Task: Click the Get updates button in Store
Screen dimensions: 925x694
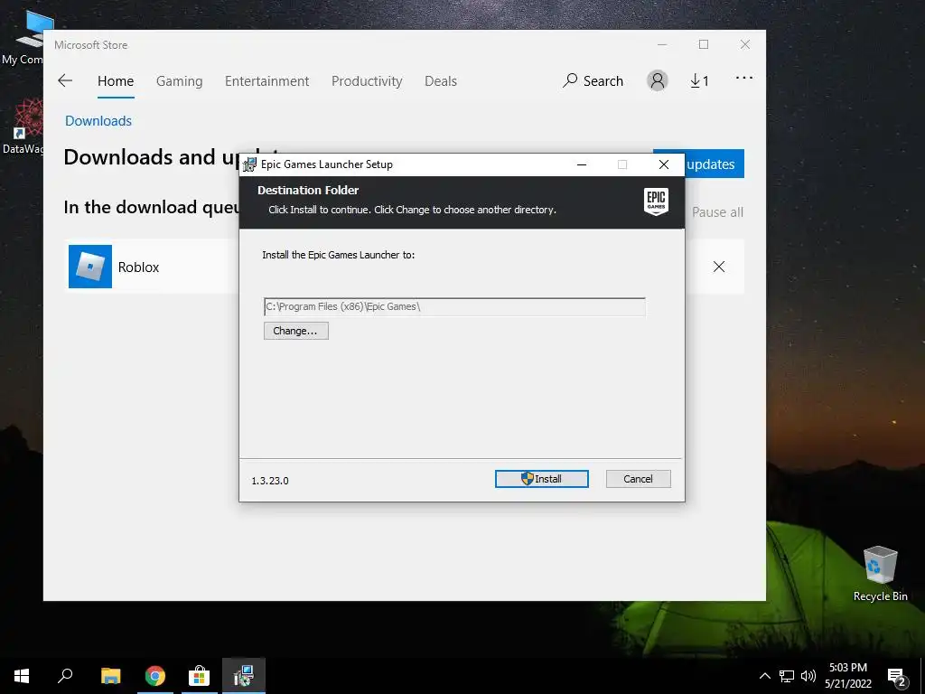Action: [715, 164]
